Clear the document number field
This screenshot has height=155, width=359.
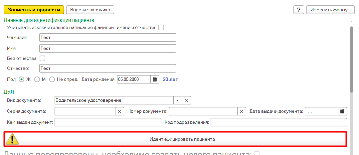(x=242, y=111)
